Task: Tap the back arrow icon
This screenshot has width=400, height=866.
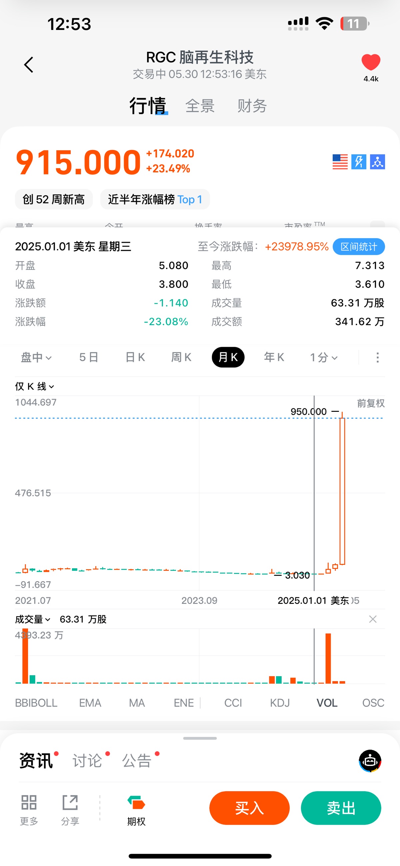Action: [29, 65]
